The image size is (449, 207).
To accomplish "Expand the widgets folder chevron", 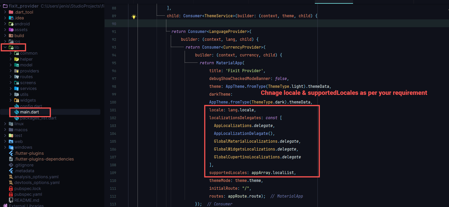I will (11, 100).
